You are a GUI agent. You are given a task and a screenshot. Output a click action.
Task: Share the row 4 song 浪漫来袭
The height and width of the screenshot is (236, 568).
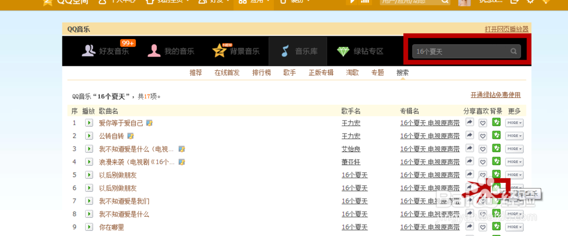[470, 161]
